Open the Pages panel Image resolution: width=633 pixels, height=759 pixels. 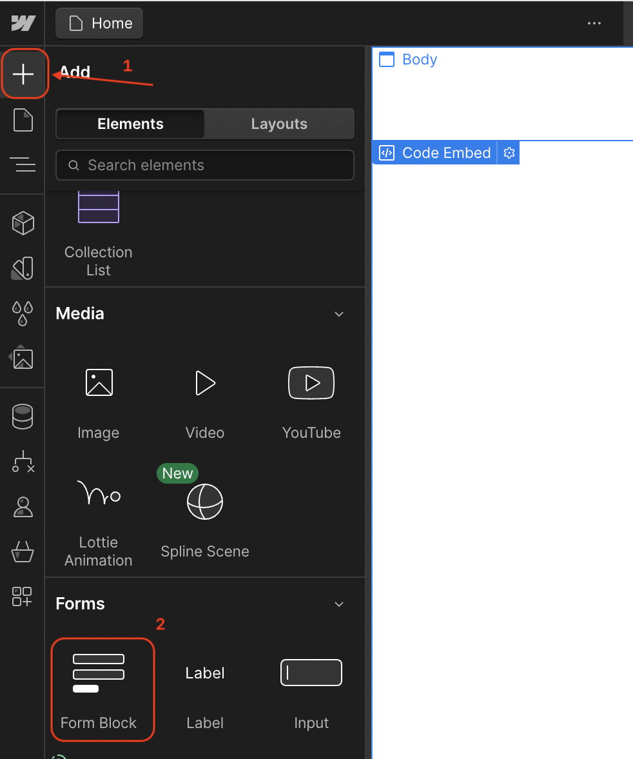[23, 120]
